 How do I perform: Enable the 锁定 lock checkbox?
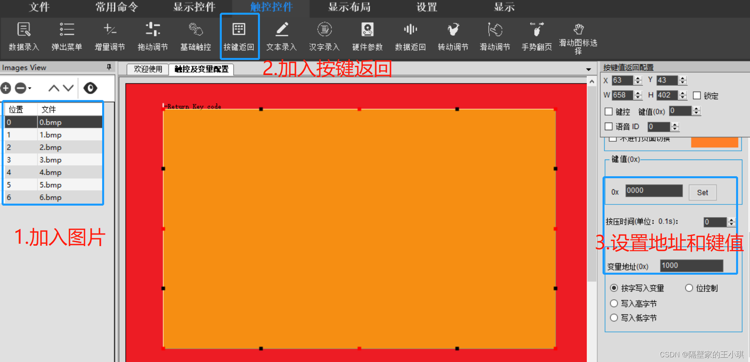(697, 96)
